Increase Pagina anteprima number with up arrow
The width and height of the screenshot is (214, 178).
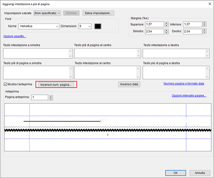tap(51, 96)
